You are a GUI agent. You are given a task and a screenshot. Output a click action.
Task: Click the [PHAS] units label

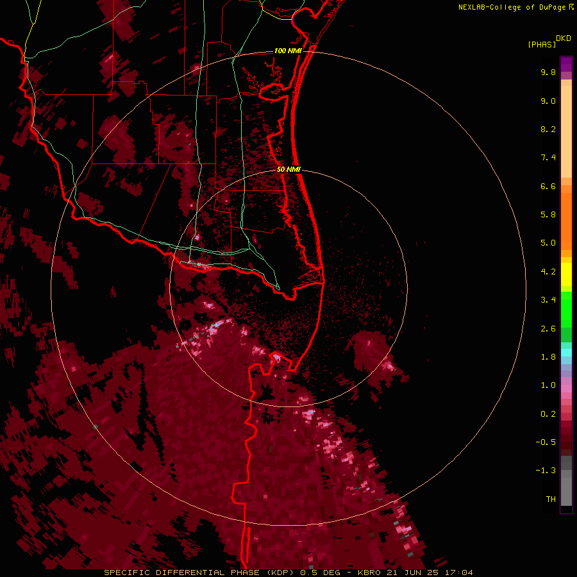[x=542, y=44]
